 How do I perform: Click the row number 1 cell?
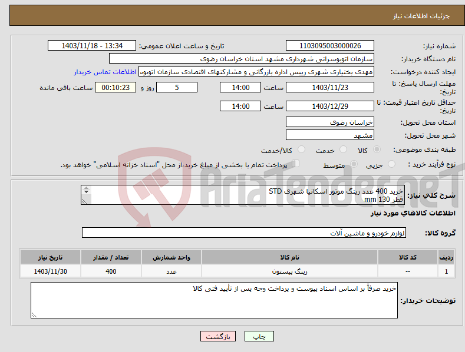tap(446, 271)
